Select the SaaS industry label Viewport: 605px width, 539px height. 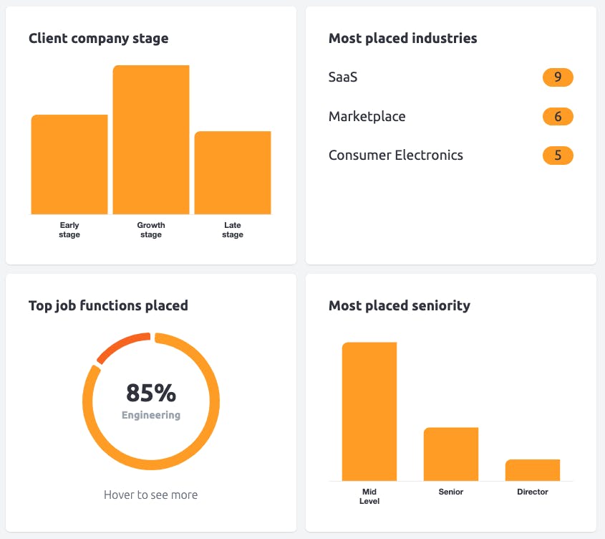tap(343, 77)
